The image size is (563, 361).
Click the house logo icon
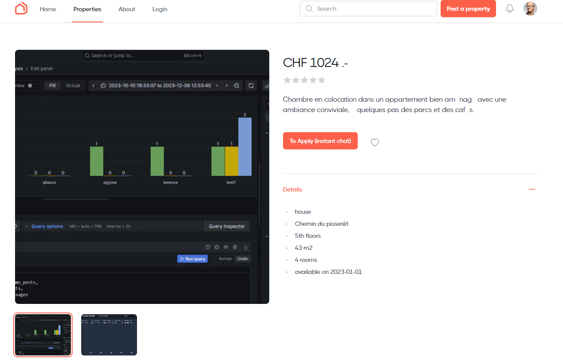coord(21,9)
